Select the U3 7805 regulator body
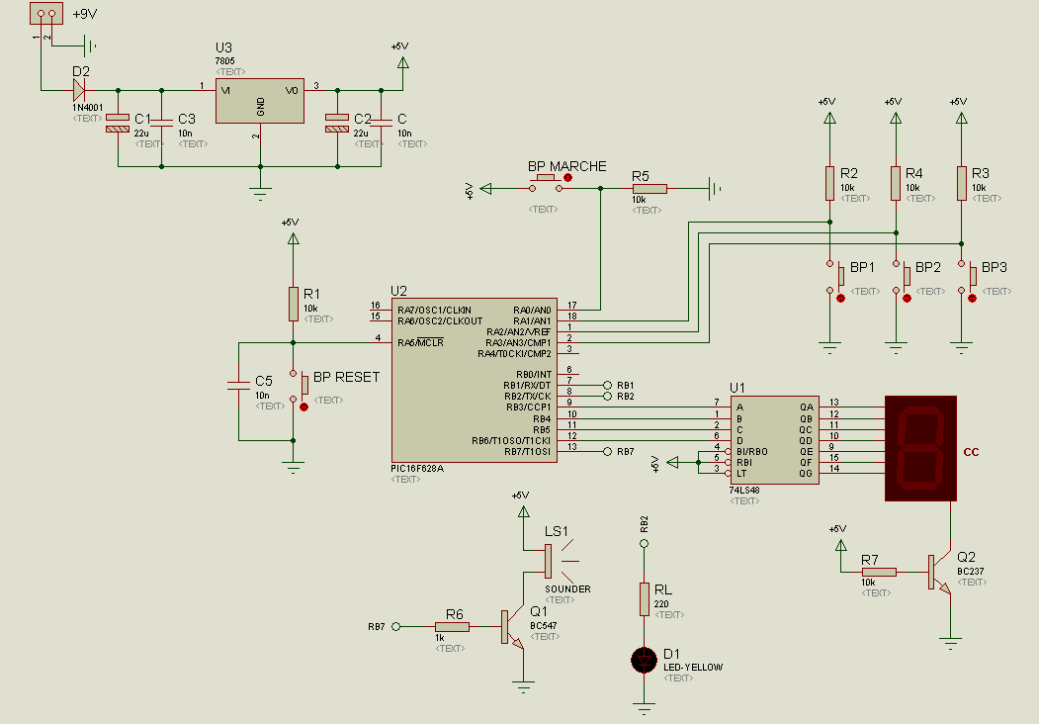This screenshot has width=1039, height=724. click(x=260, y=101)
